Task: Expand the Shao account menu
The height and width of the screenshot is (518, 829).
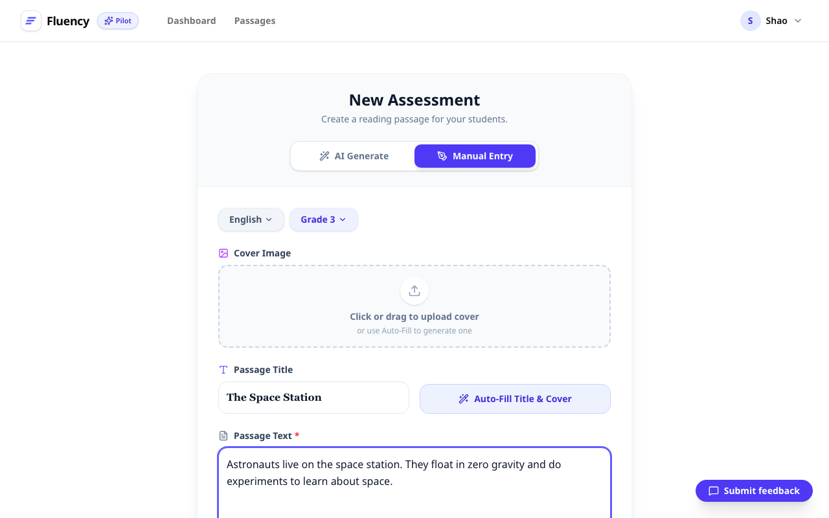Action: (x=771, y=21)
